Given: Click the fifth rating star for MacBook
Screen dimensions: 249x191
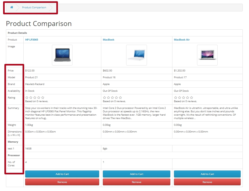Looking at the screenshot, I should pyautogui.click(x=120, y=97).
